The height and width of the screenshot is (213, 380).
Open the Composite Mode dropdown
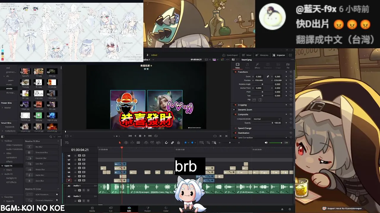(x=267, y=119)
